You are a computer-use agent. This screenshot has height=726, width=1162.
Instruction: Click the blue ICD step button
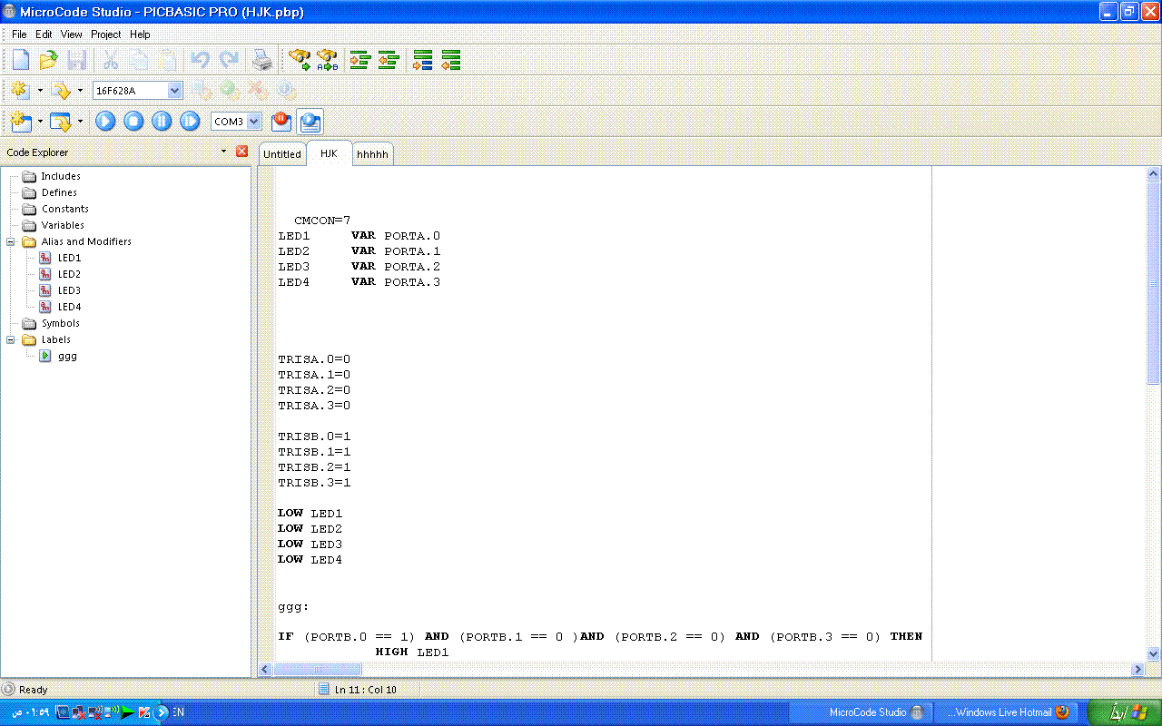pyautogui.click(x=190, y=121)
